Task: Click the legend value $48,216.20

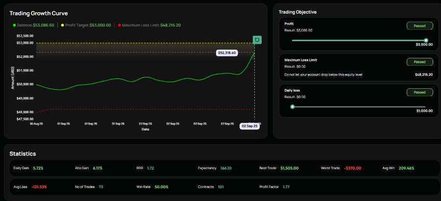Action: coord(171,25)
